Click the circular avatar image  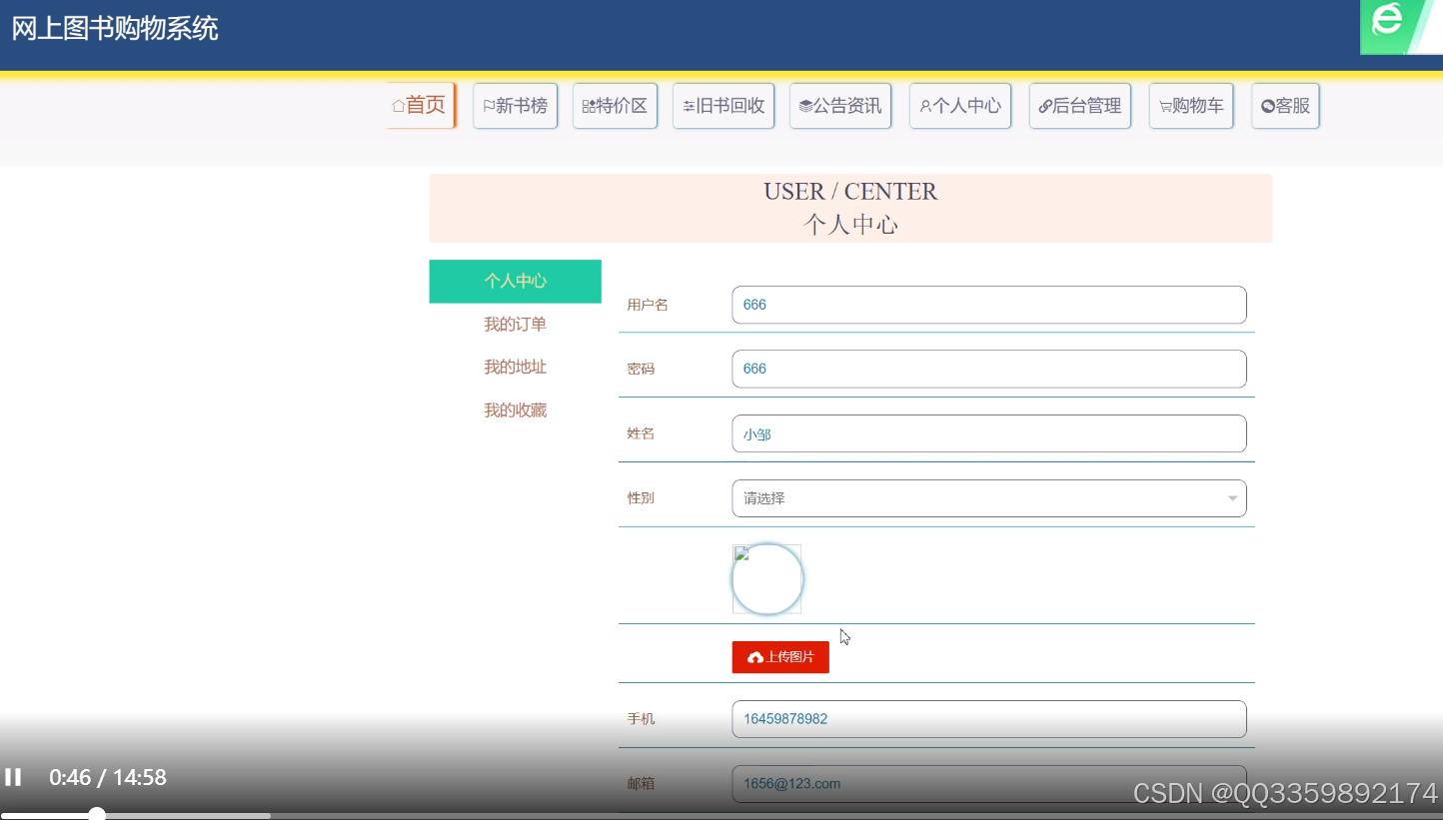pos(766,578)
